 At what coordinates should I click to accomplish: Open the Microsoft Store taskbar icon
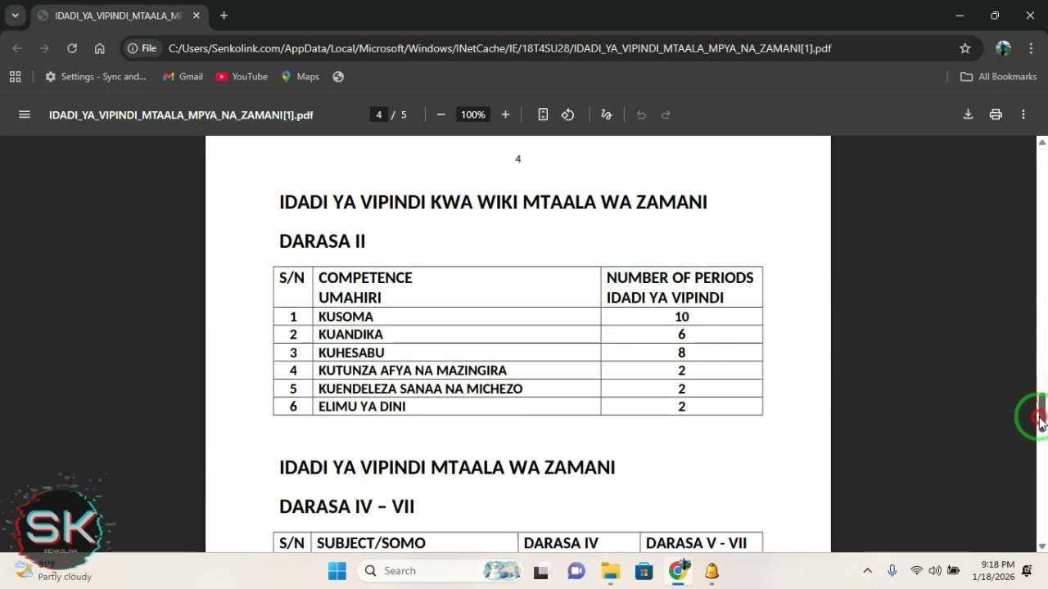point(644,570)
